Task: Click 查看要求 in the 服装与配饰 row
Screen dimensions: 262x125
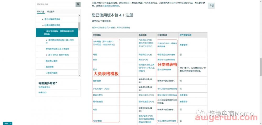Action: 183,95
